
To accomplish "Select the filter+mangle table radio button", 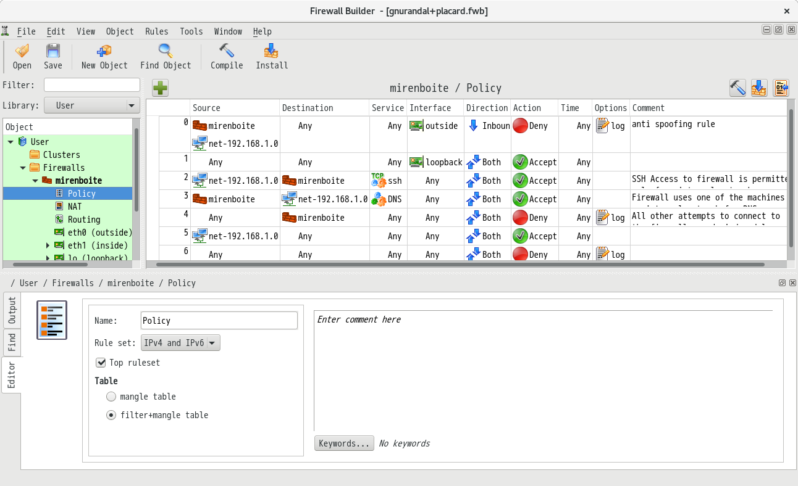I will pyautogui.click(x=111, y=415).
